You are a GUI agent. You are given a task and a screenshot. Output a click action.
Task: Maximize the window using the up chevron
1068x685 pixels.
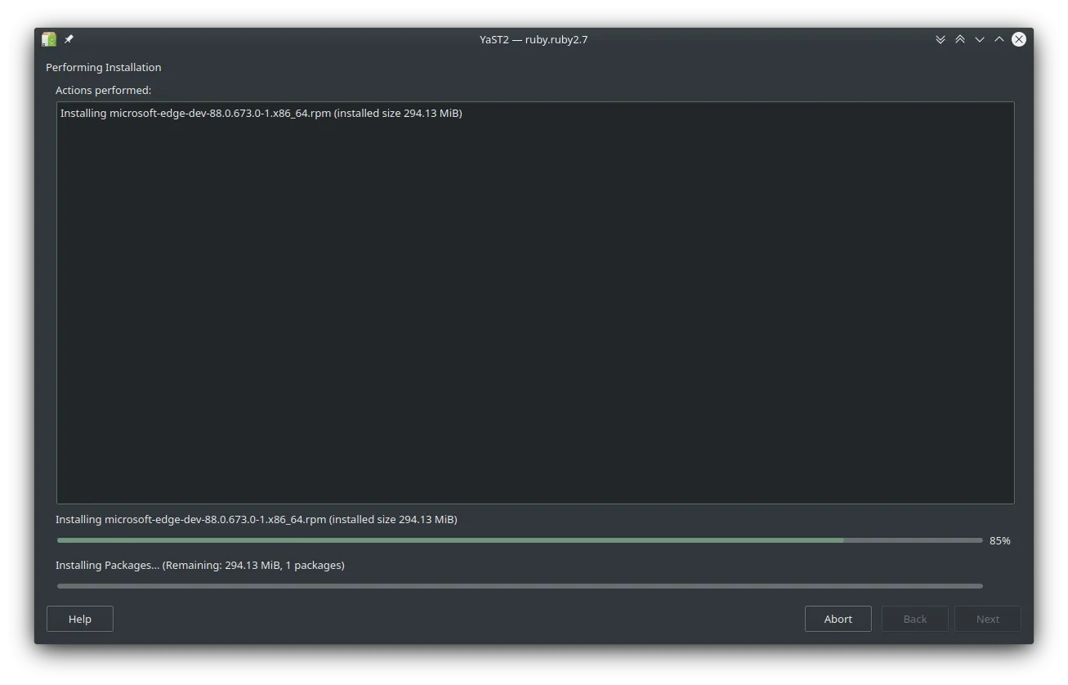[x=999, y=38]
